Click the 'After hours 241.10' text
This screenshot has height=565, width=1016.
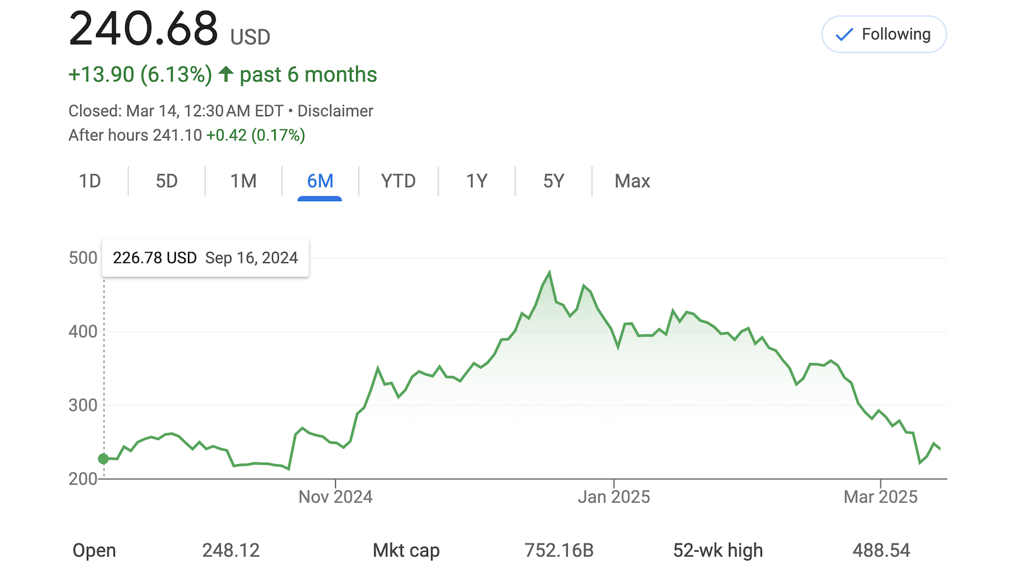click(x=135, y=135)
